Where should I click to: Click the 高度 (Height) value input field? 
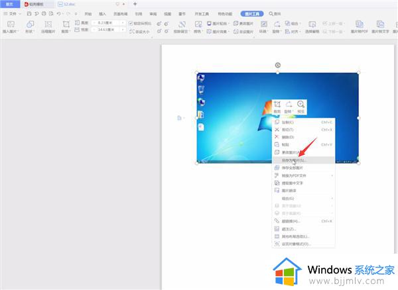[108, 23]
